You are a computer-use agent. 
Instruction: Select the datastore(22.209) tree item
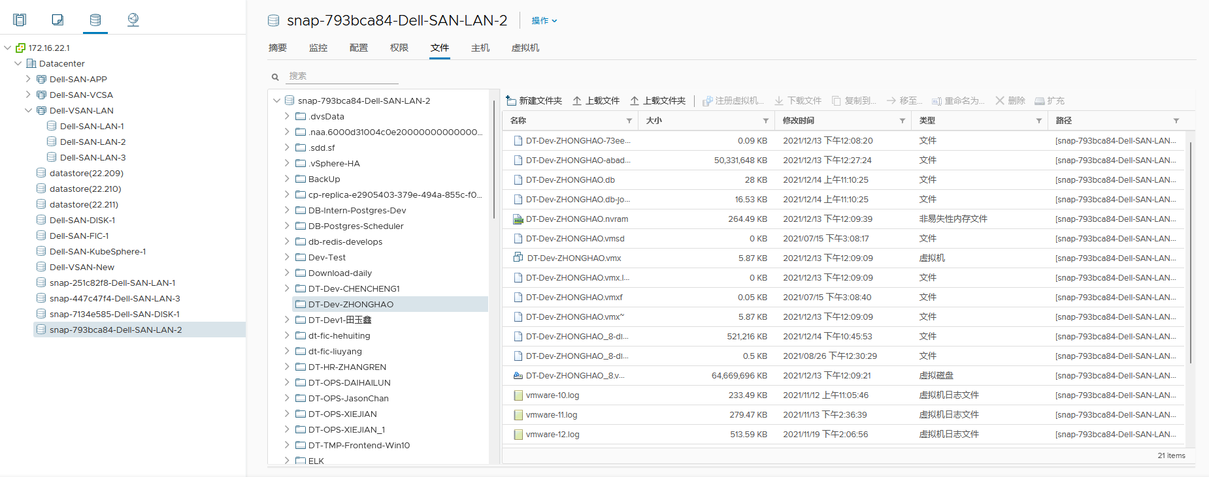pyautogui.click(x=86, y=173)
